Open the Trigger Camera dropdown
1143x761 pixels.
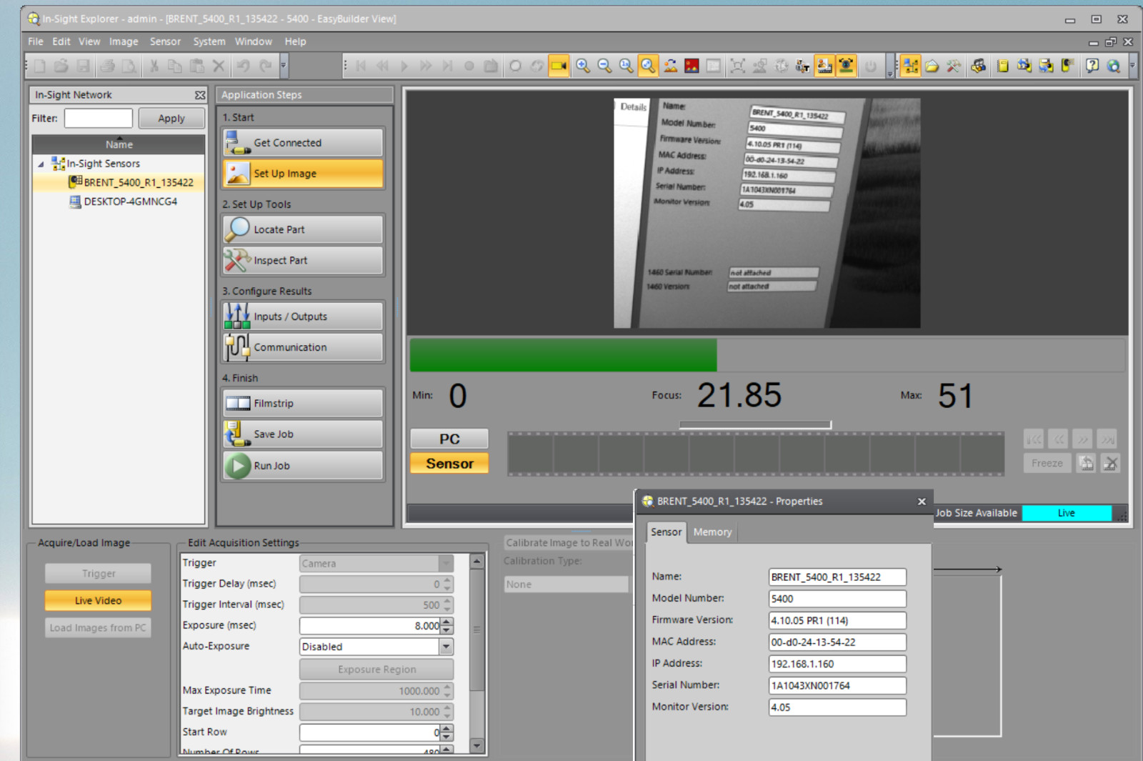coord(446,563)
